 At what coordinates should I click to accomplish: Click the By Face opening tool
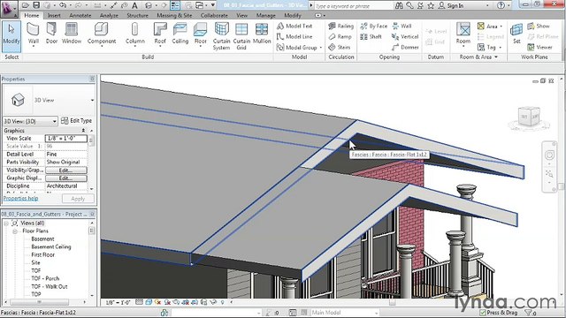(x=373, y=26)
